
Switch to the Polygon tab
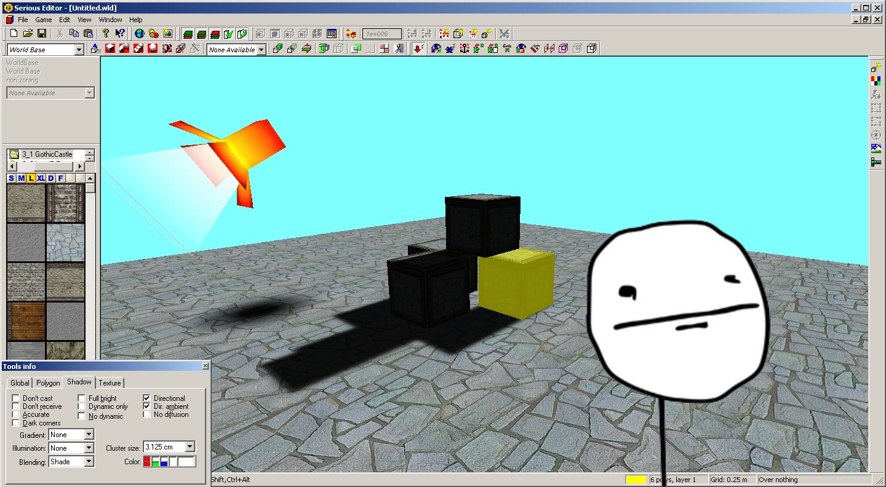[48, 382]
